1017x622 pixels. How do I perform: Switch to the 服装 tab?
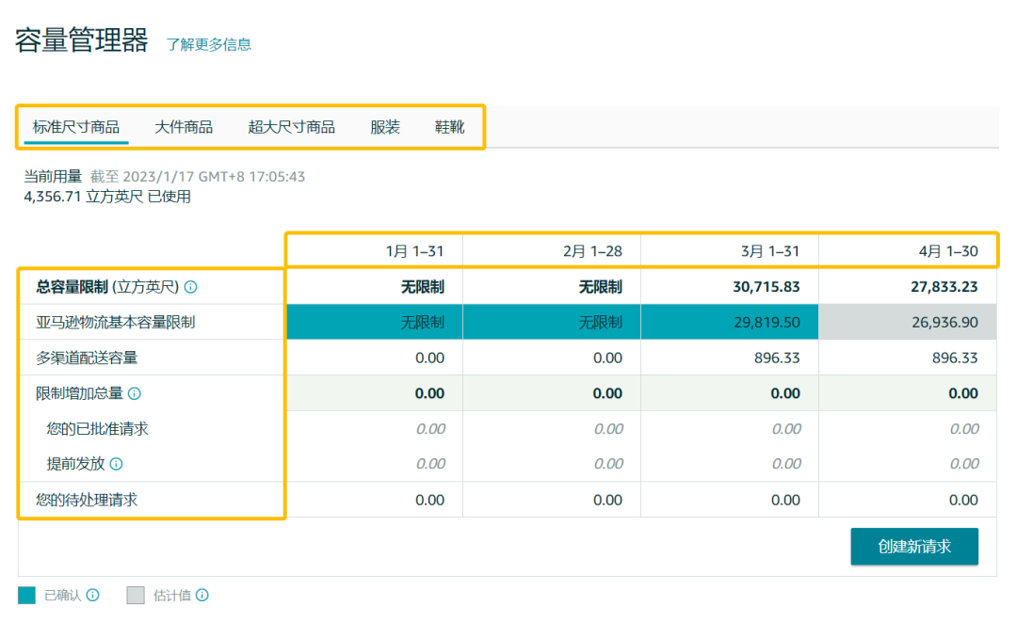(x=385, y=127)
